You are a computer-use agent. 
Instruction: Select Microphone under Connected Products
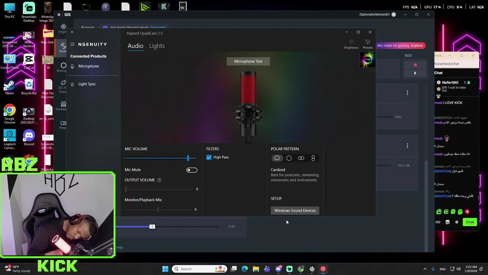coord(88,66)
